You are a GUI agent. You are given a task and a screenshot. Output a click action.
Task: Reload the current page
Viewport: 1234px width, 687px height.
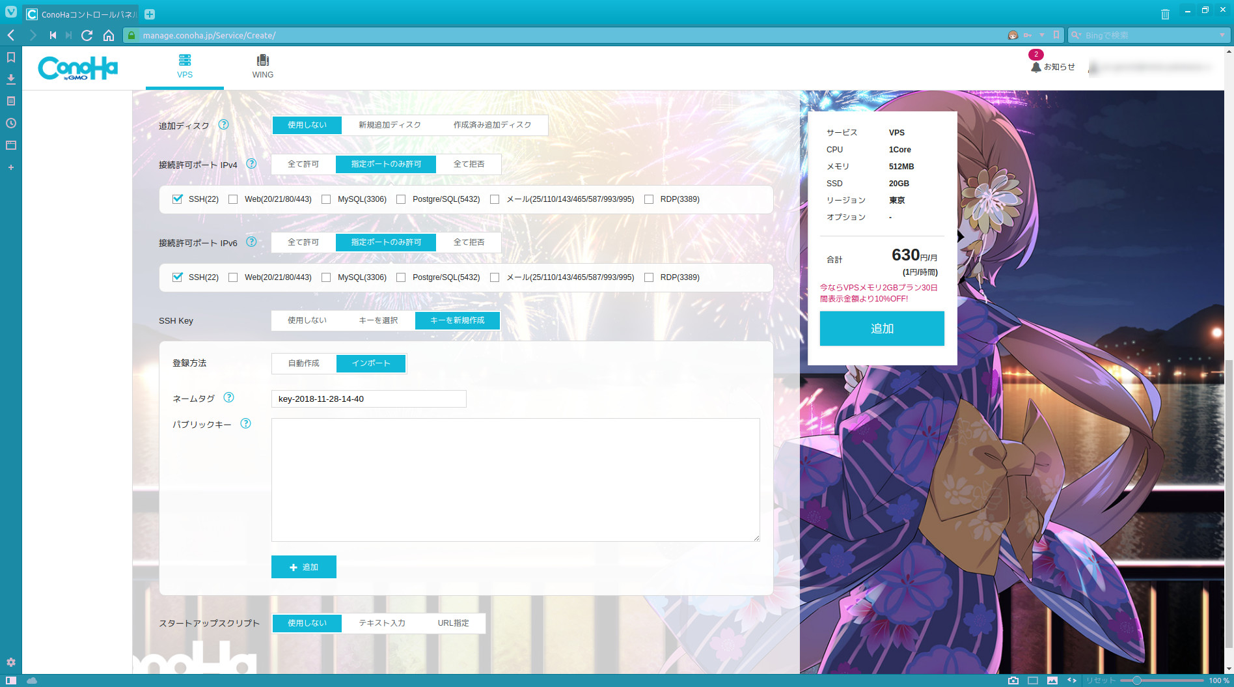(x=87, y=35)
